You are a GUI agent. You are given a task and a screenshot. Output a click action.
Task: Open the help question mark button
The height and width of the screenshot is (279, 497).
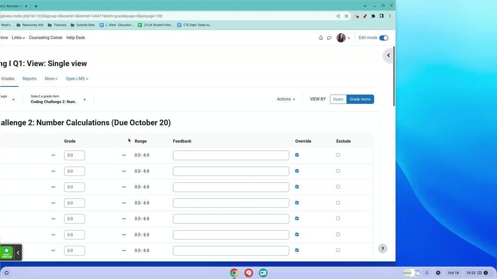pyautogui.click(x=383, y=249)
